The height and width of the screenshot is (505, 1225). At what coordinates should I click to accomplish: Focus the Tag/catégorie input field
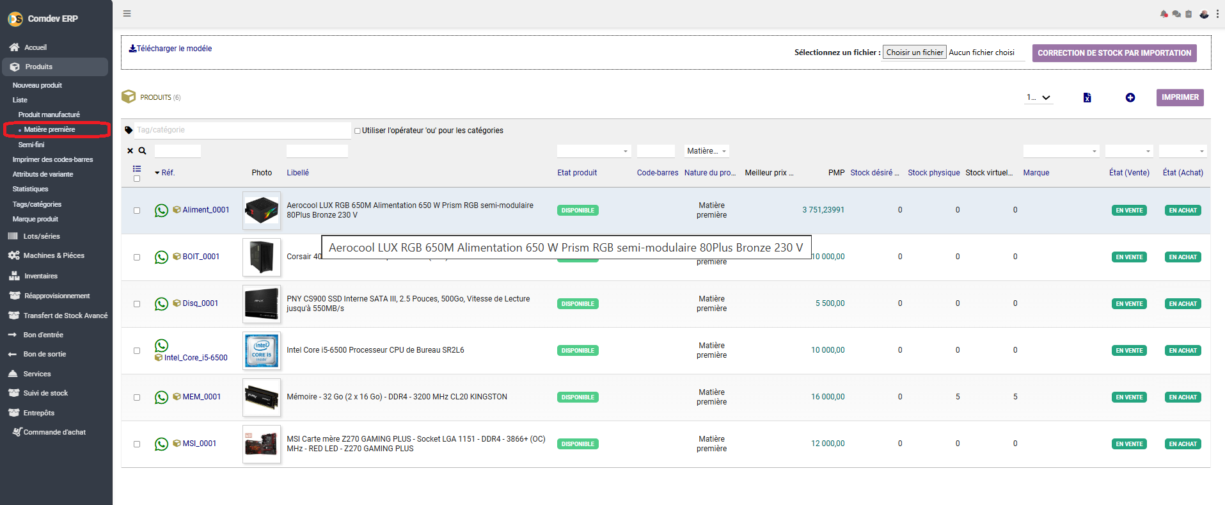point(242,130)
